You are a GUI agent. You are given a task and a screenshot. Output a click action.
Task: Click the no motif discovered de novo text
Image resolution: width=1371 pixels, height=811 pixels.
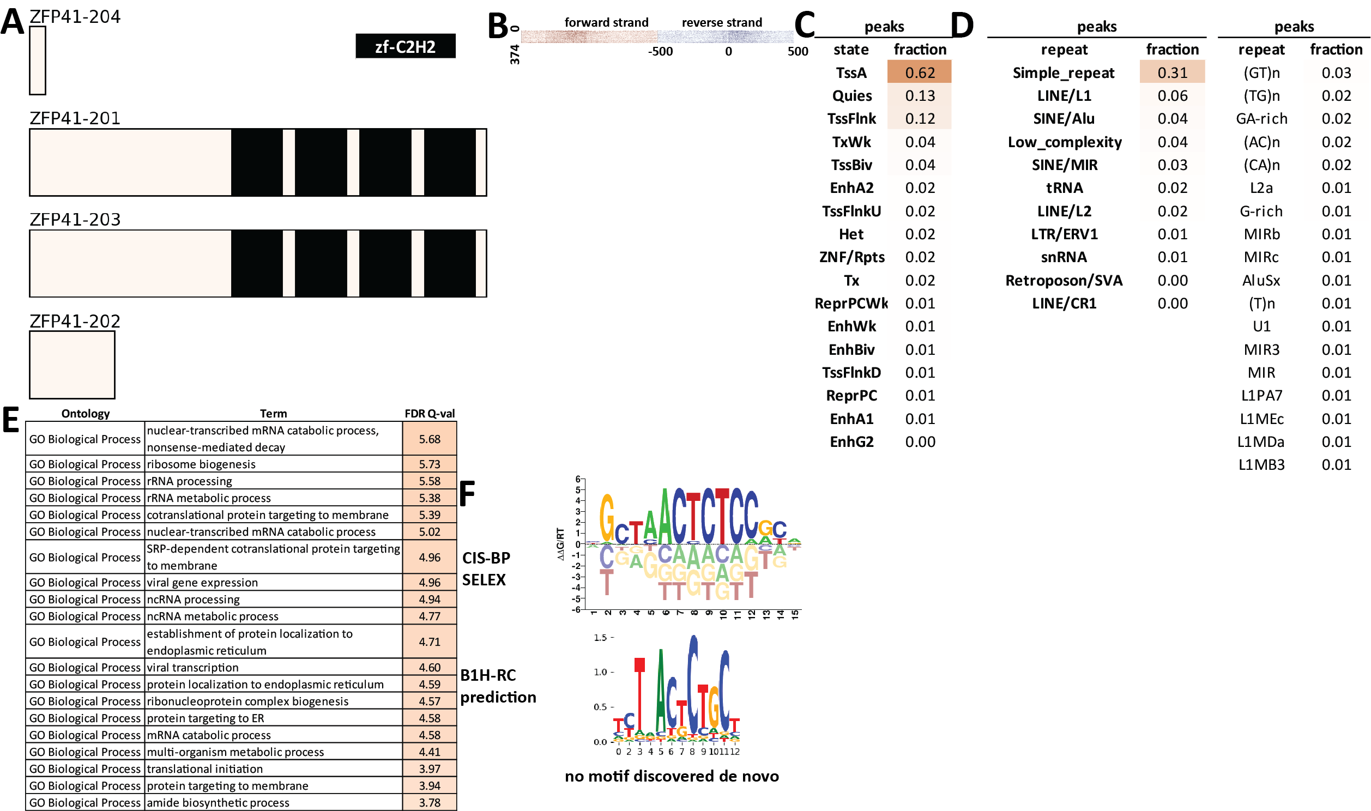(x=672, y=776)
